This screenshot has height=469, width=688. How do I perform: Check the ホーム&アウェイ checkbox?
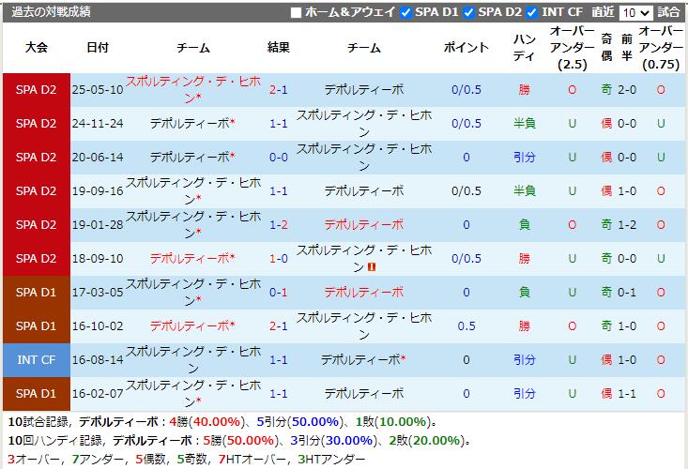coord(297,13)
